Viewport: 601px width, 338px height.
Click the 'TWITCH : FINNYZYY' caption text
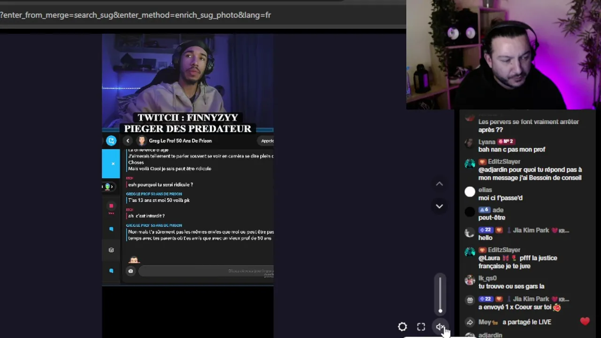pyautogui.click(x=188, y=117)
